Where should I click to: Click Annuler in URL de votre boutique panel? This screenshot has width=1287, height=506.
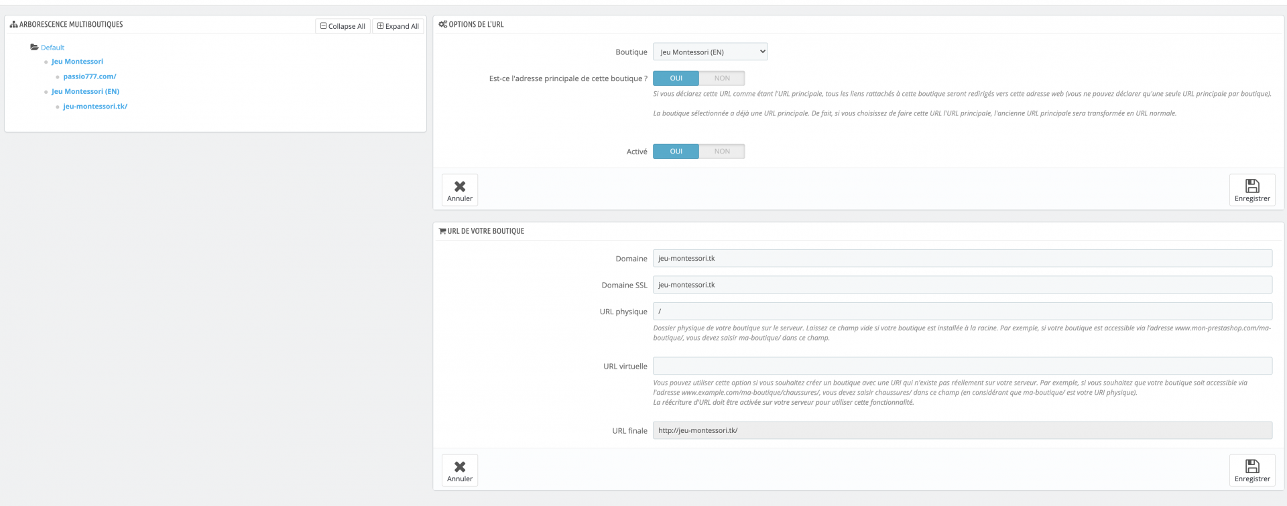pos(460,470)
